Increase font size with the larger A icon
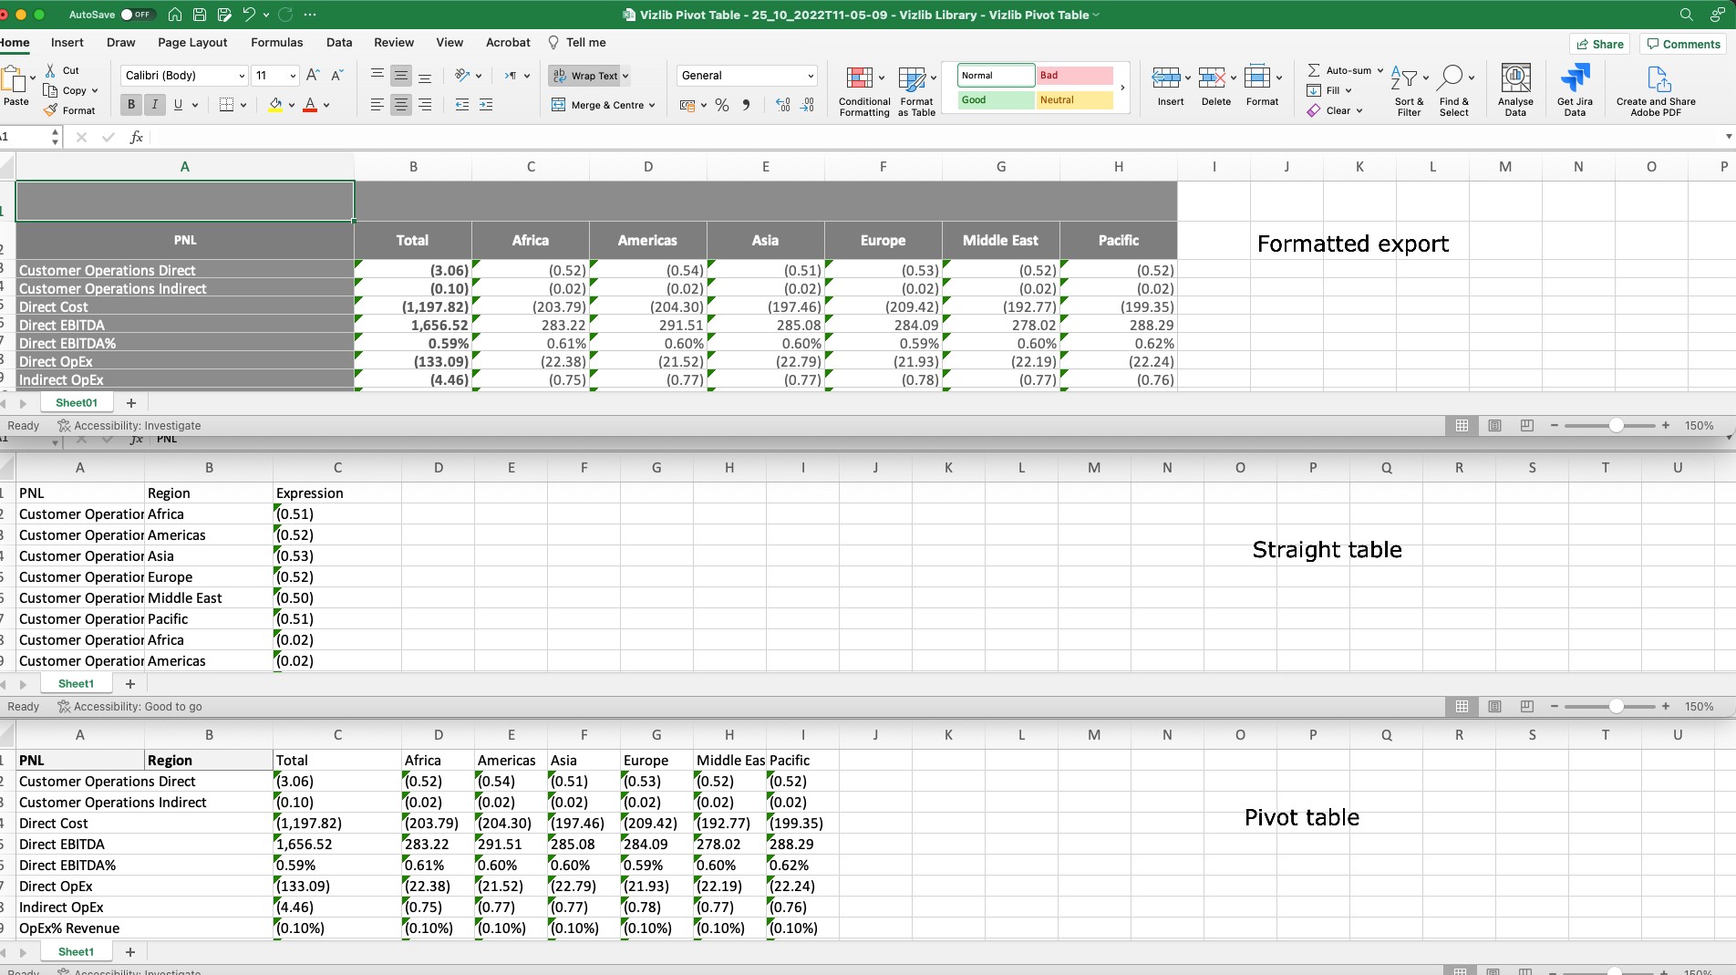The width and height of the screenshot is (1736, 975). pyautogui.click(x=313, y=76)
